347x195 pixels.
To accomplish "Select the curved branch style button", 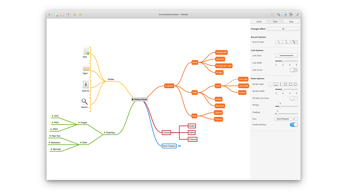I will pyautogui.click(x=294, y=42).
